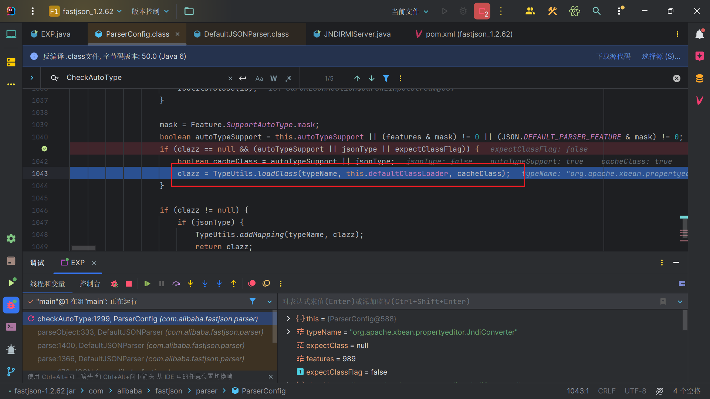Select parseObject:333 stack frame
The height and width of the screenshot is (399, 710).
tap(150, 332)
